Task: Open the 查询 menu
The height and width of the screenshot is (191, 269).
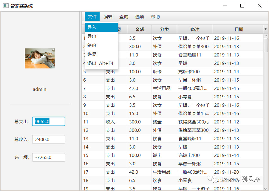Action: [x=124, y=16]
